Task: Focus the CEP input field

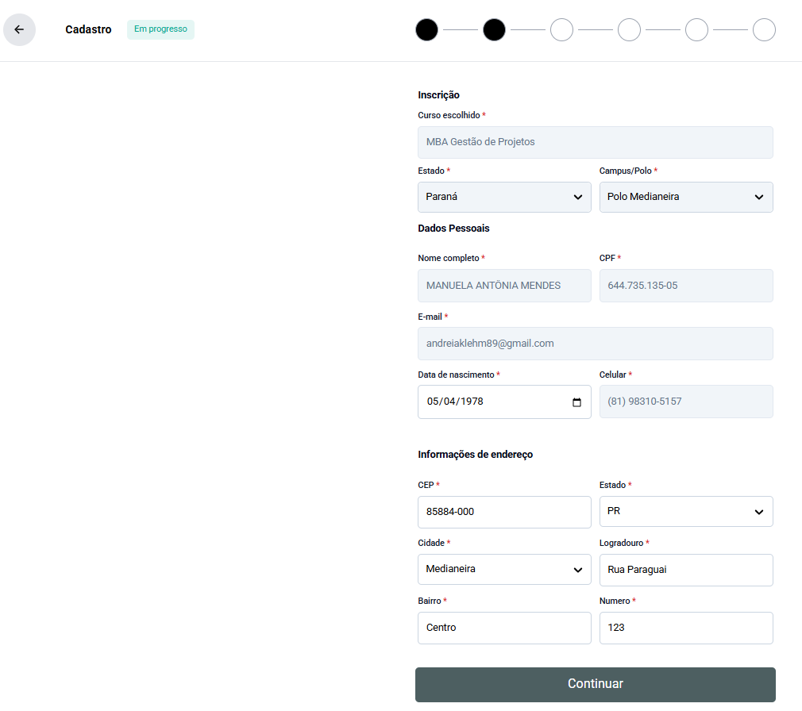Action: (504, 512)
